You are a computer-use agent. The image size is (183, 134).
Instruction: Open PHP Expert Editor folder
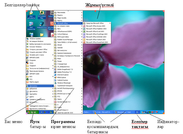tap(68, 37)
